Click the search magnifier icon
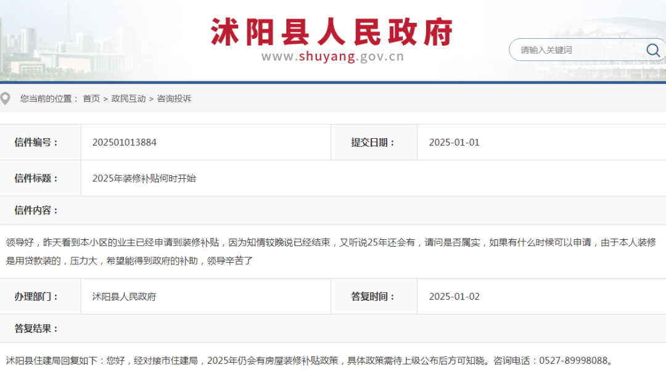This screenshot has height=378, width=666. point(653,50)
